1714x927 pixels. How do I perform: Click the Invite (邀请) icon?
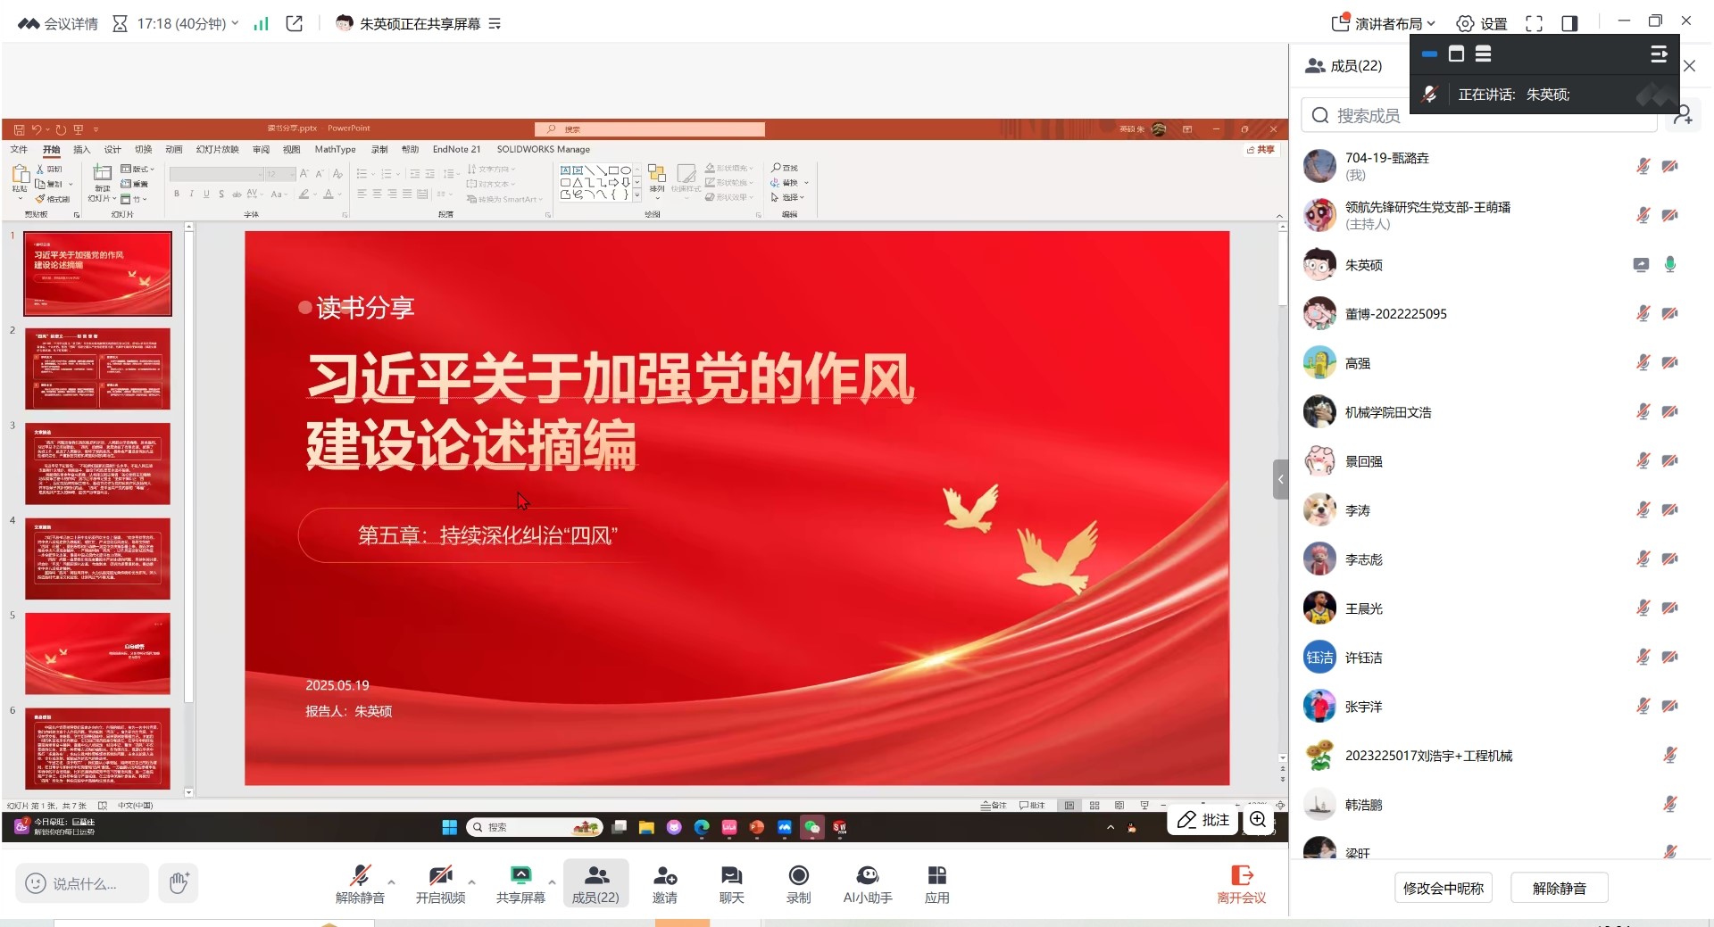point(664,883)
